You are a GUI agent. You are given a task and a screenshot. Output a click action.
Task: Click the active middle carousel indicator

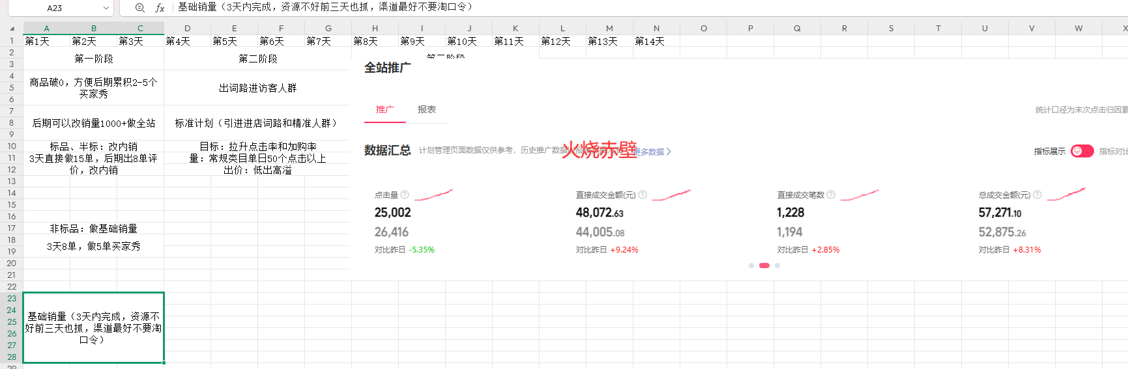764,266
